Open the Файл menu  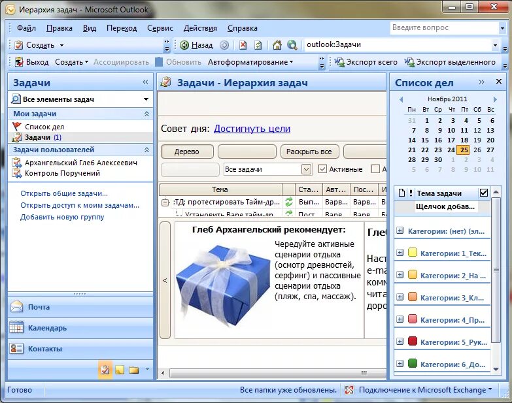click(26, 28)
